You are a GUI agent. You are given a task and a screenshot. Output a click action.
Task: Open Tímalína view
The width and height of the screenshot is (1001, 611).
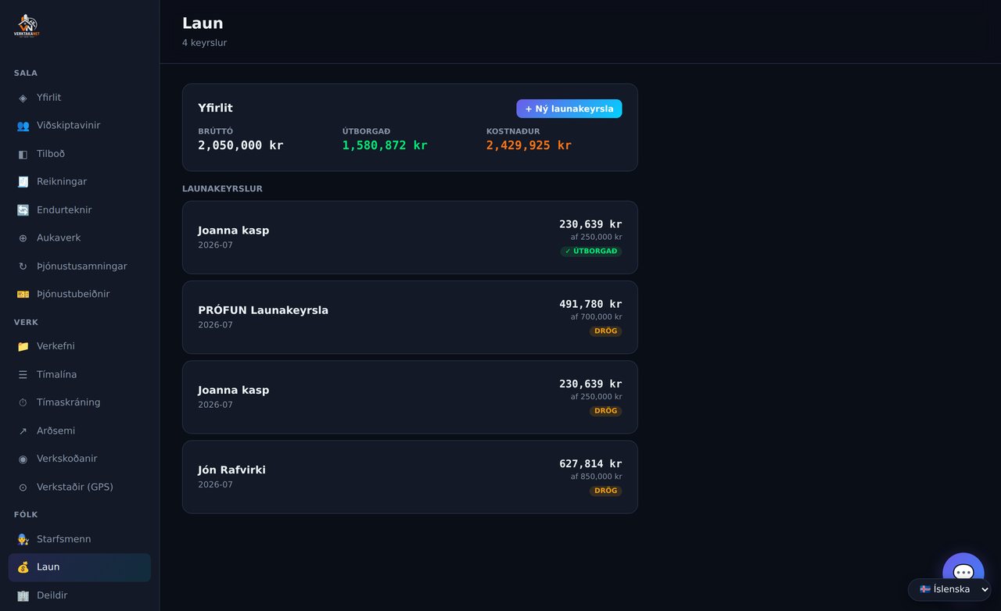click(80, 374)
